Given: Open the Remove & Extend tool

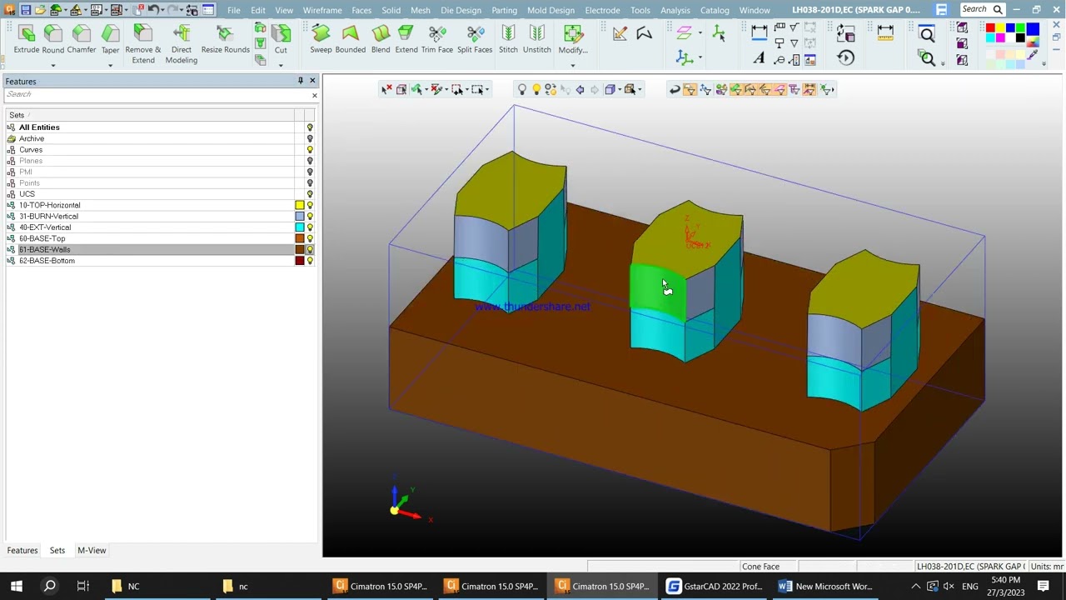Looking at the screenshot, I should [143, 44].
